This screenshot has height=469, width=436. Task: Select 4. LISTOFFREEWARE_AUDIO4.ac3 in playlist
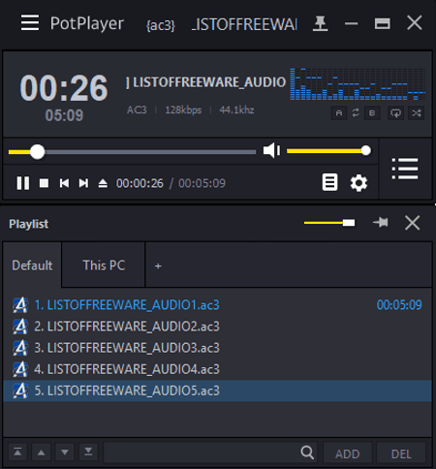[x=217, y=369]
